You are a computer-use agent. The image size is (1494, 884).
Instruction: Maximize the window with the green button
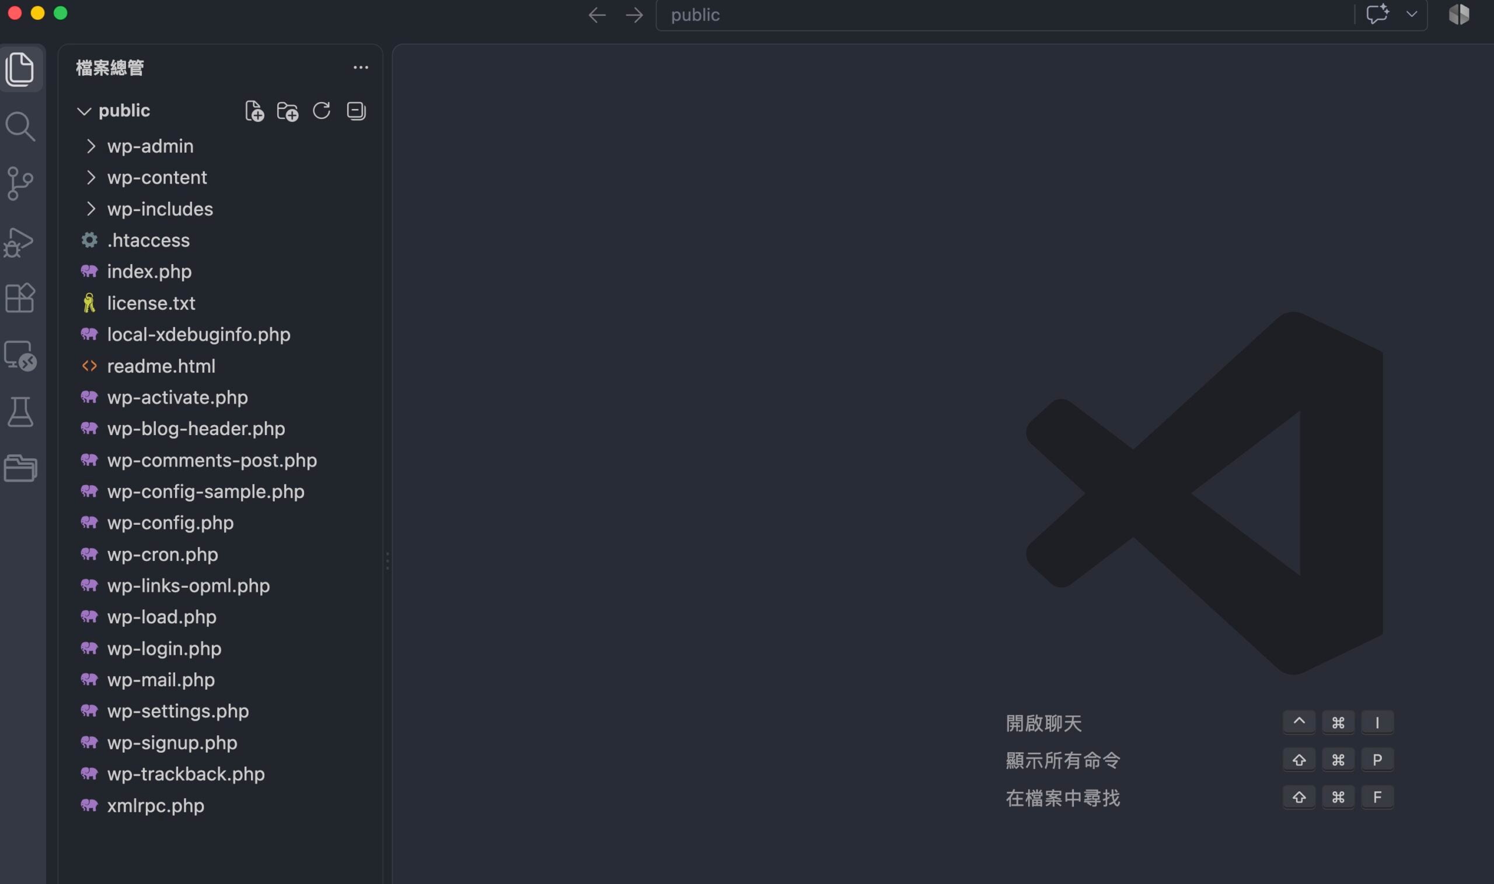click(x=61, y=13)
